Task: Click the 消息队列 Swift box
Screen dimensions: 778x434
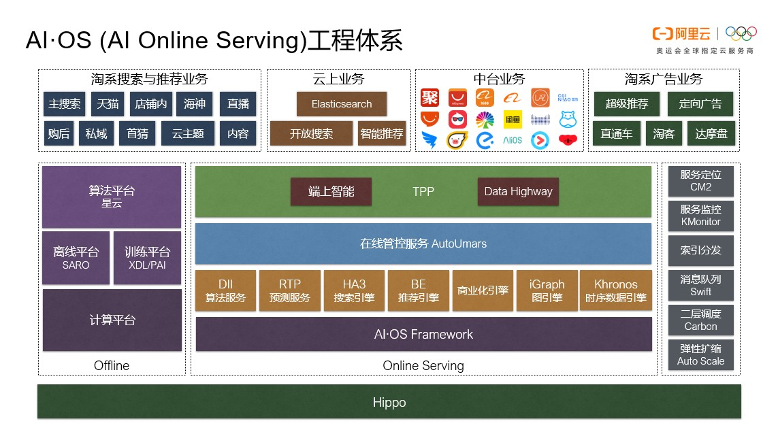Action: (x=700, y=285)
